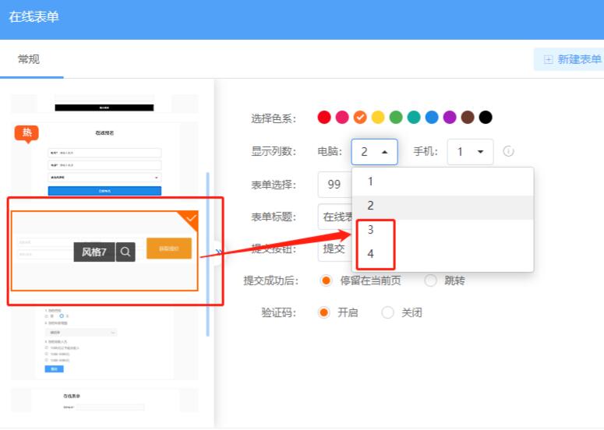
Task: Open the 表单选择 dropdown
Action: point(334,185)
